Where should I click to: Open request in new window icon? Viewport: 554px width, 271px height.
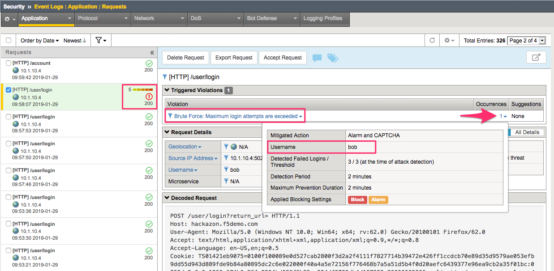point(536,57)
